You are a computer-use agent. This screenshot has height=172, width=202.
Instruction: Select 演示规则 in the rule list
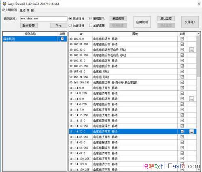(x=30, y=39)
